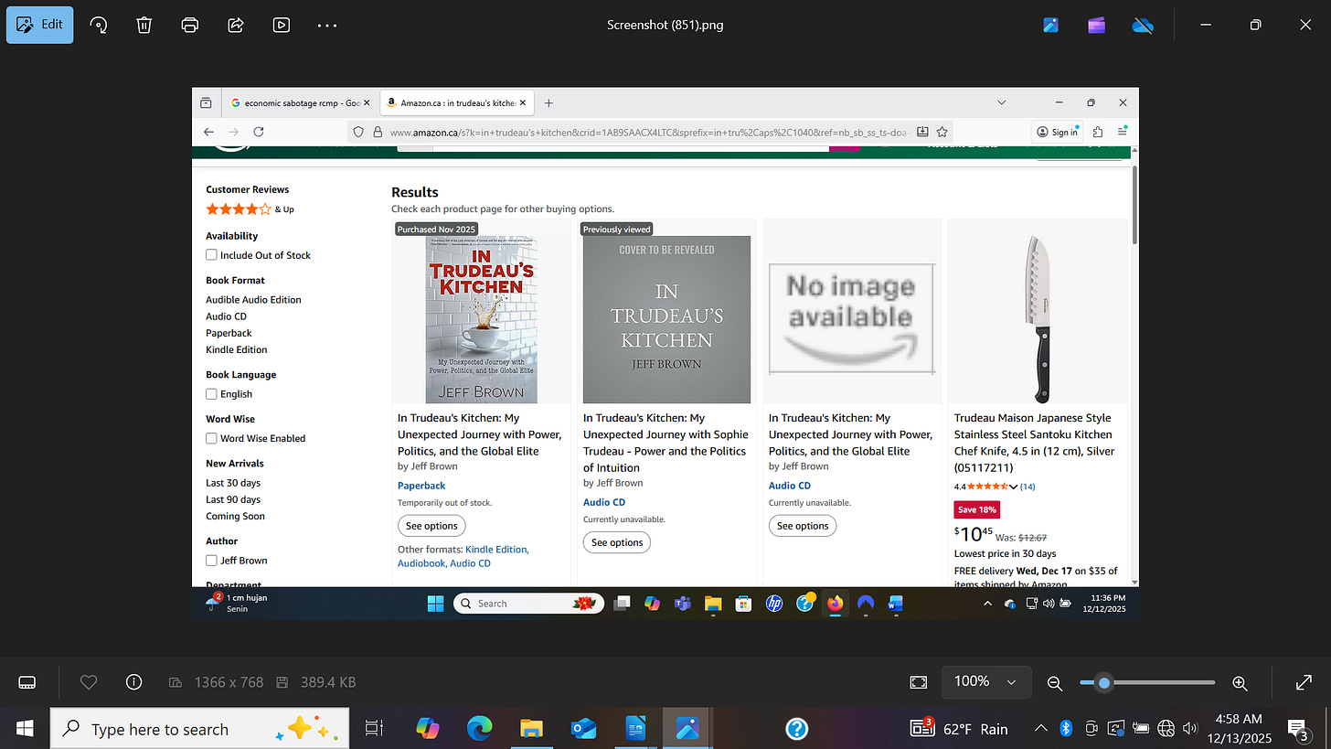Viewport: 1331px width, 749px height.
Task: Tick the Word Wise Enabled checkbox
Action: pyautogui.click(x=211, y=438)
